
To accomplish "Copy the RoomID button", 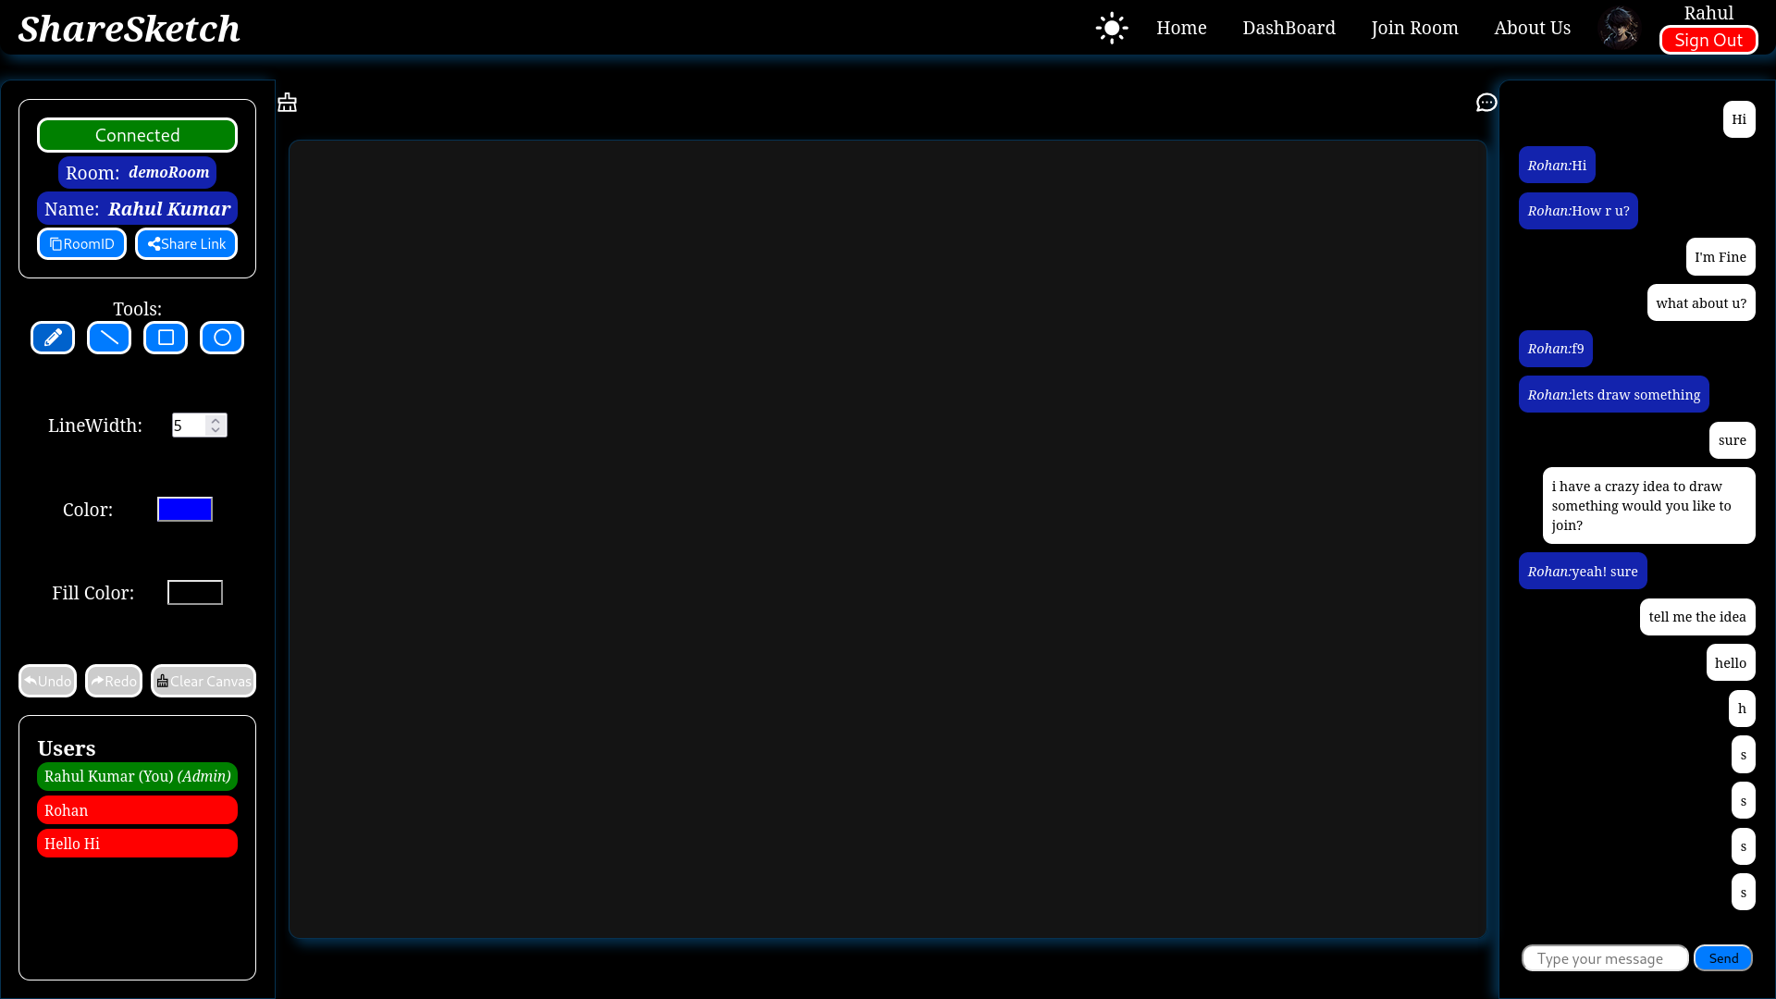I will point(81,244).
